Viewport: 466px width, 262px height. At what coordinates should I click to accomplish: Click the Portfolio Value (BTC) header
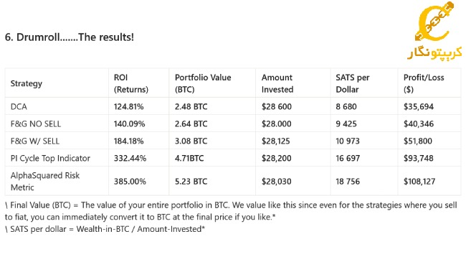tap(203, 83)
